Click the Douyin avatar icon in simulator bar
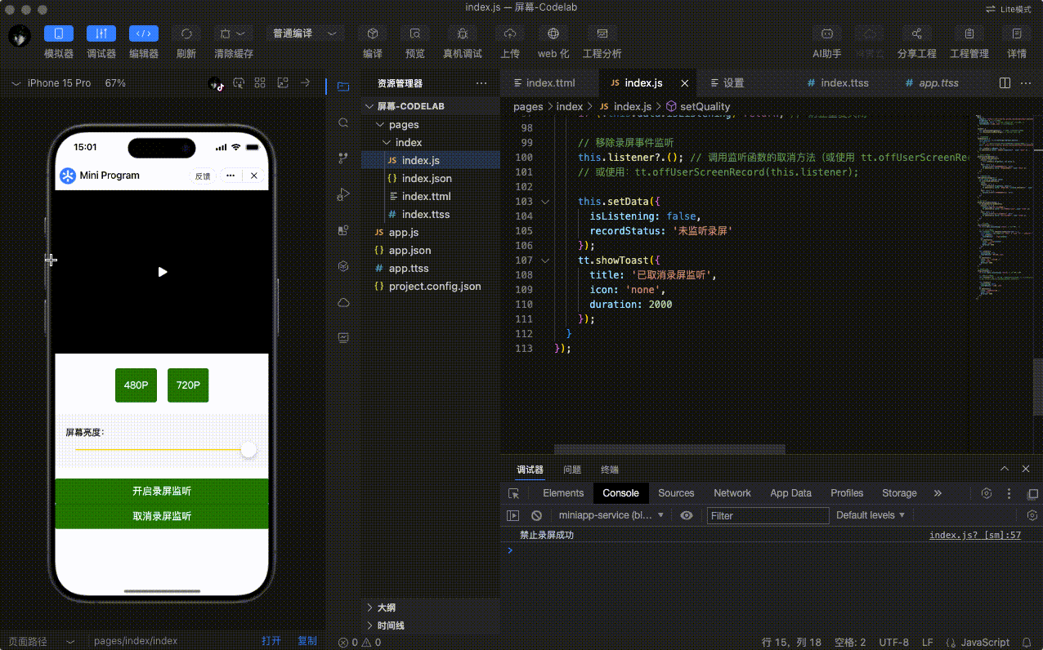The width and height of the screenshot is (1043, 650). [216, 83]
